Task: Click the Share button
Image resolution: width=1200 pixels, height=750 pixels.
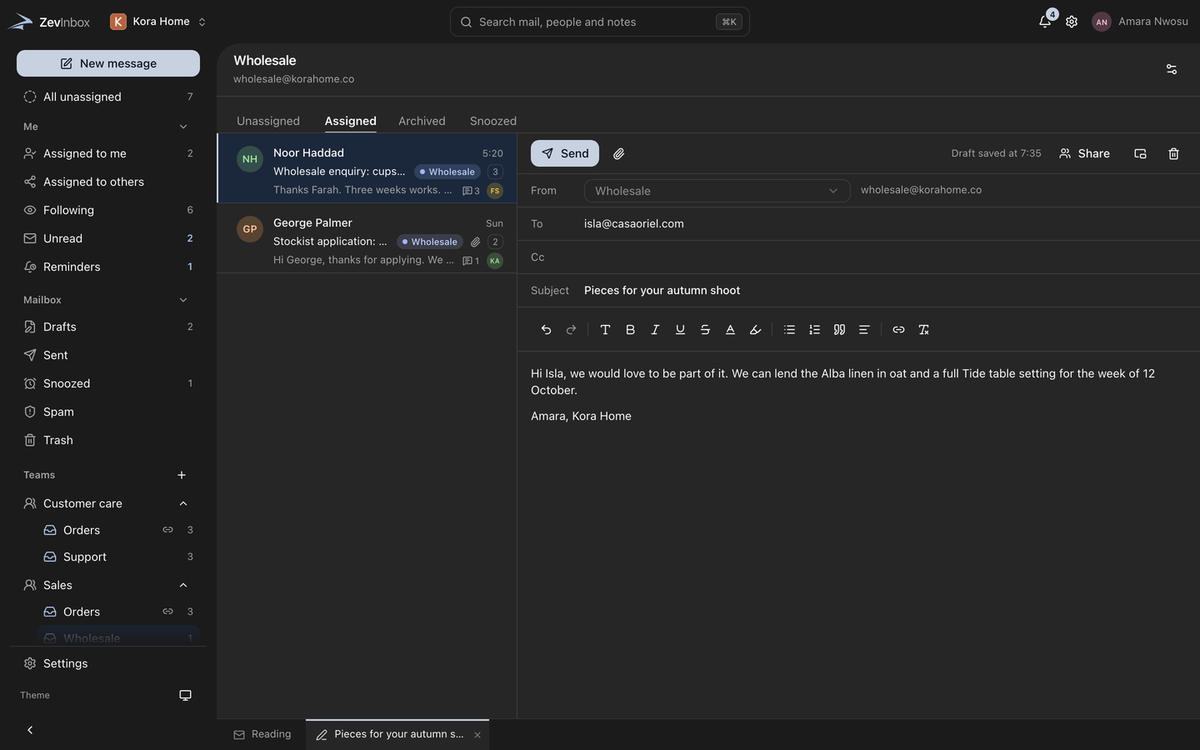Action: [x=1084, y=153]
